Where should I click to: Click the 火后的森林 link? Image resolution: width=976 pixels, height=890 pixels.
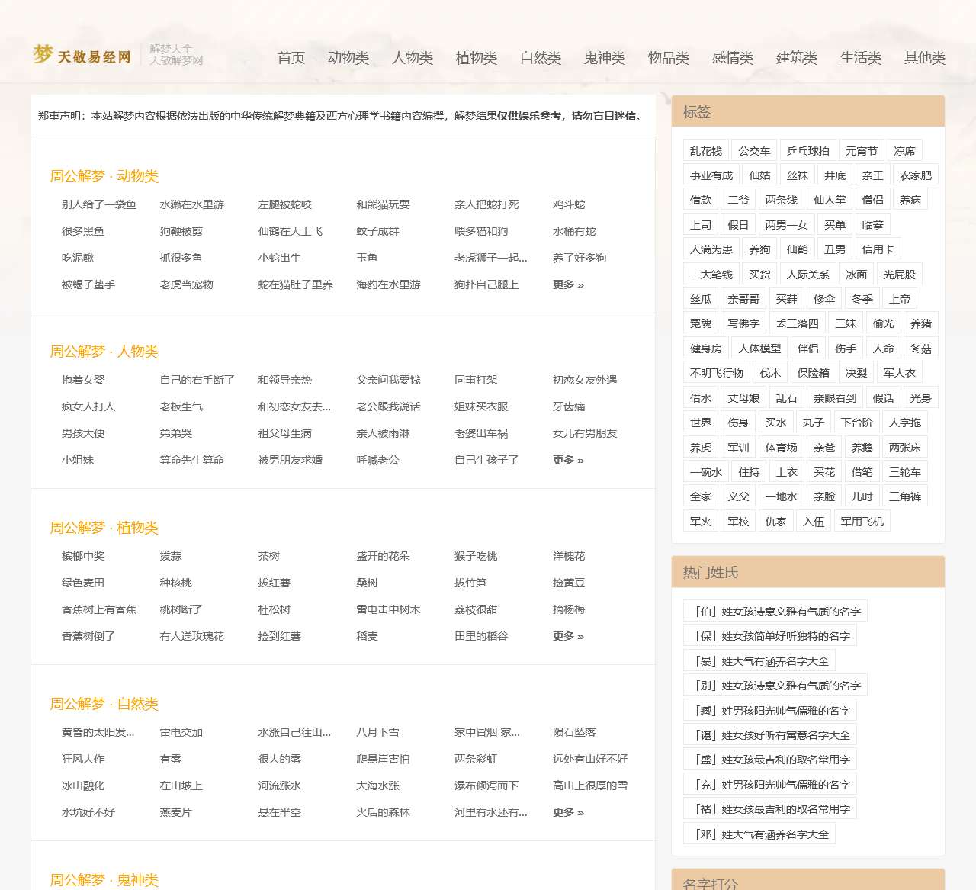tap(384, 812)
